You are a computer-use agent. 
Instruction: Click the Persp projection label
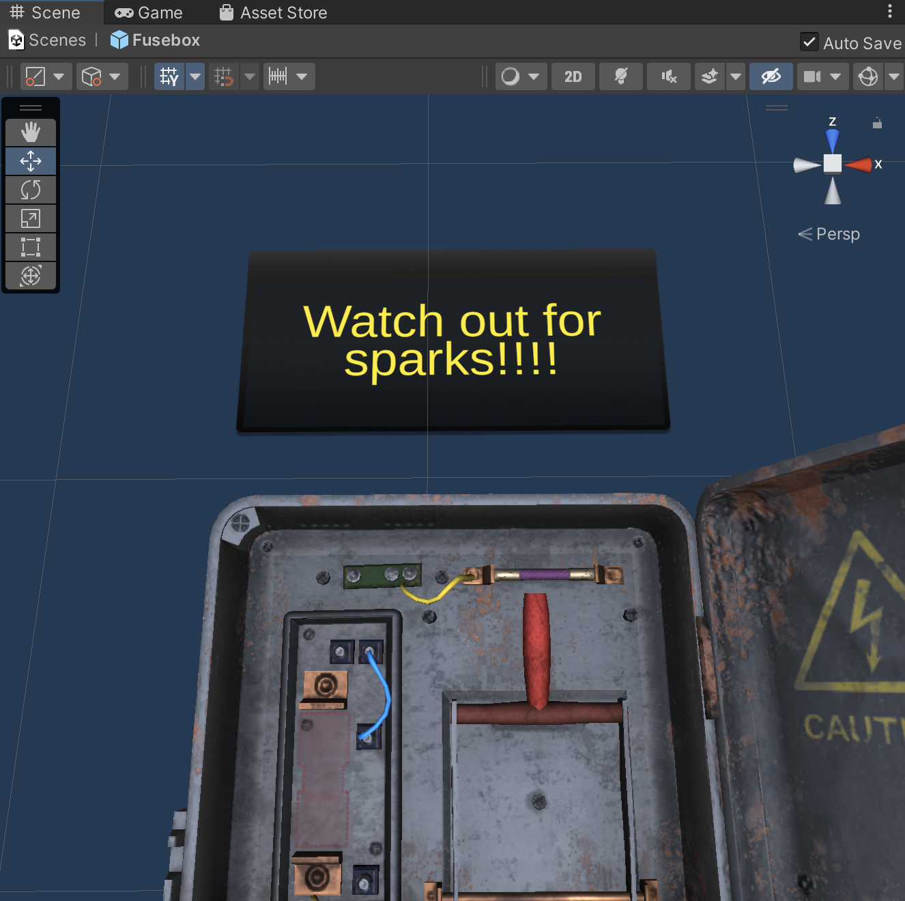[x=837, y=234]
